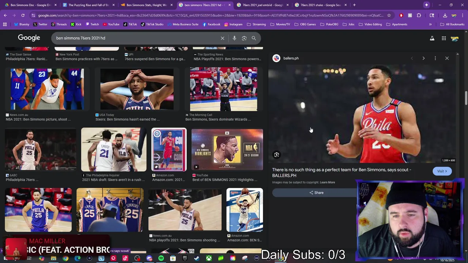The width and height of the screenshot is (468, 263).
Task: Open the Learn More copyright link
Action: click(327, 182)
